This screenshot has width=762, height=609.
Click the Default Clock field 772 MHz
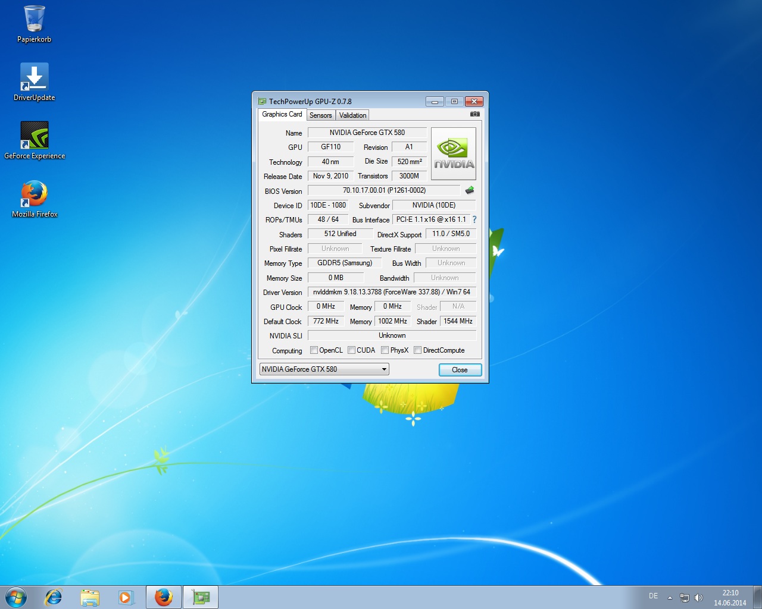pos(326,321)
